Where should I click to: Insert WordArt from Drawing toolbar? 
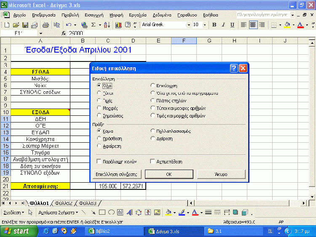point(129,212)
